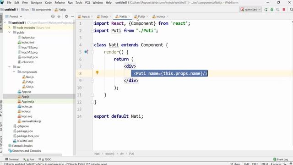Open Project panel settings gear
293x165 pixels.
[66, 16]
